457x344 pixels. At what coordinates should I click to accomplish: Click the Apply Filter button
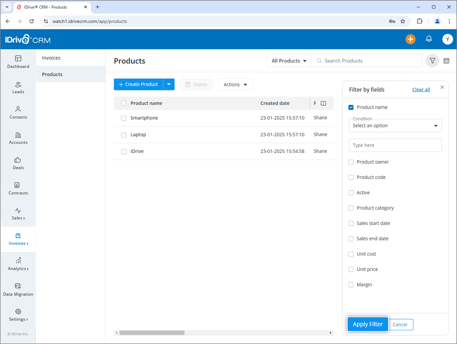point(367,324)
